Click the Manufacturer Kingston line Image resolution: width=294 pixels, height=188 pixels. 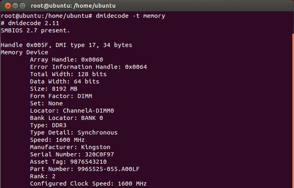pyautogui.click(x=70, y=147)
